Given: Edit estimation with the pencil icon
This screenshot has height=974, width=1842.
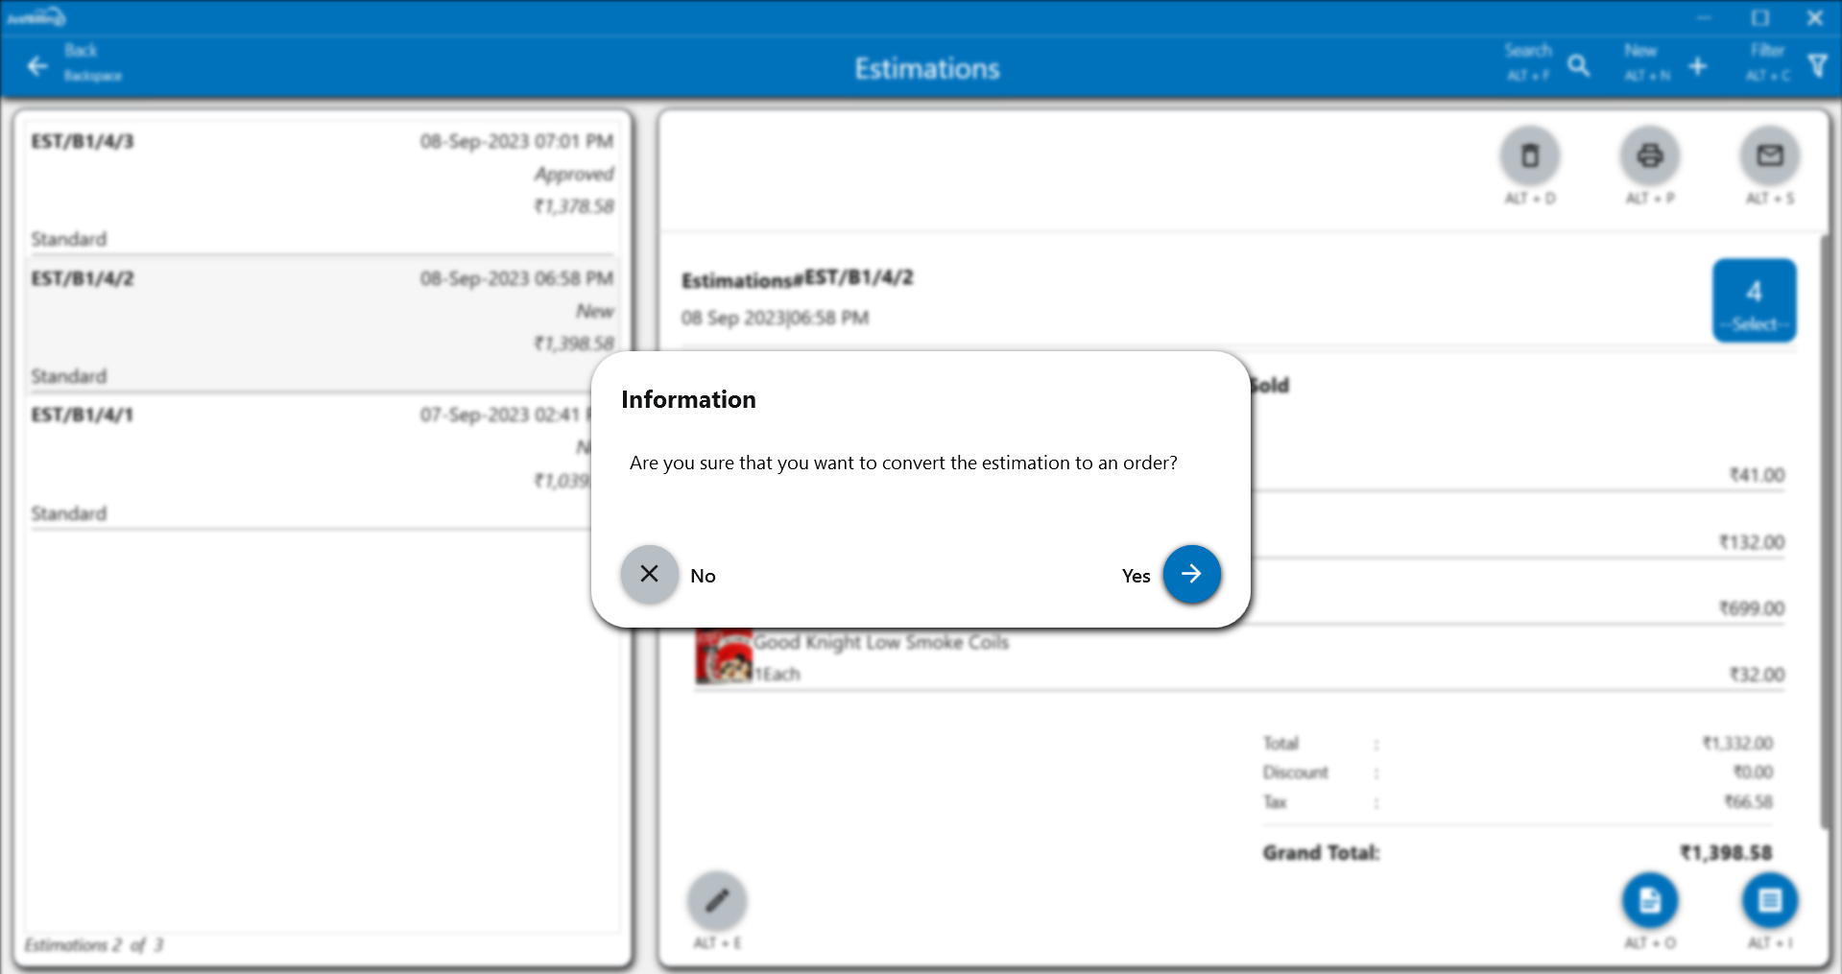Looking at the screenshot, I should pos(717,900).
